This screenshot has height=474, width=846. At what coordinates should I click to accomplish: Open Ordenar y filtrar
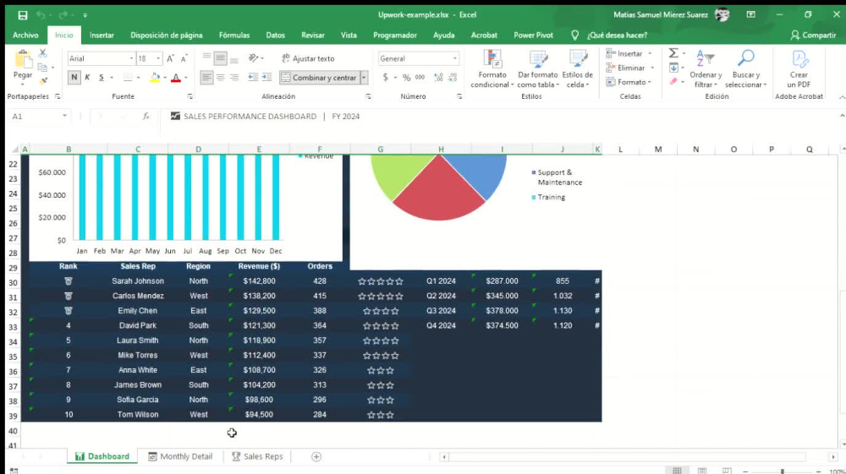pyautogui.click(x=706, y=68)
